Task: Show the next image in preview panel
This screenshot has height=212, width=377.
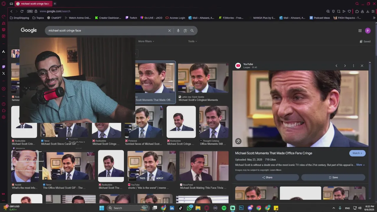Action: pyautogui.click(x=345, y=66)
